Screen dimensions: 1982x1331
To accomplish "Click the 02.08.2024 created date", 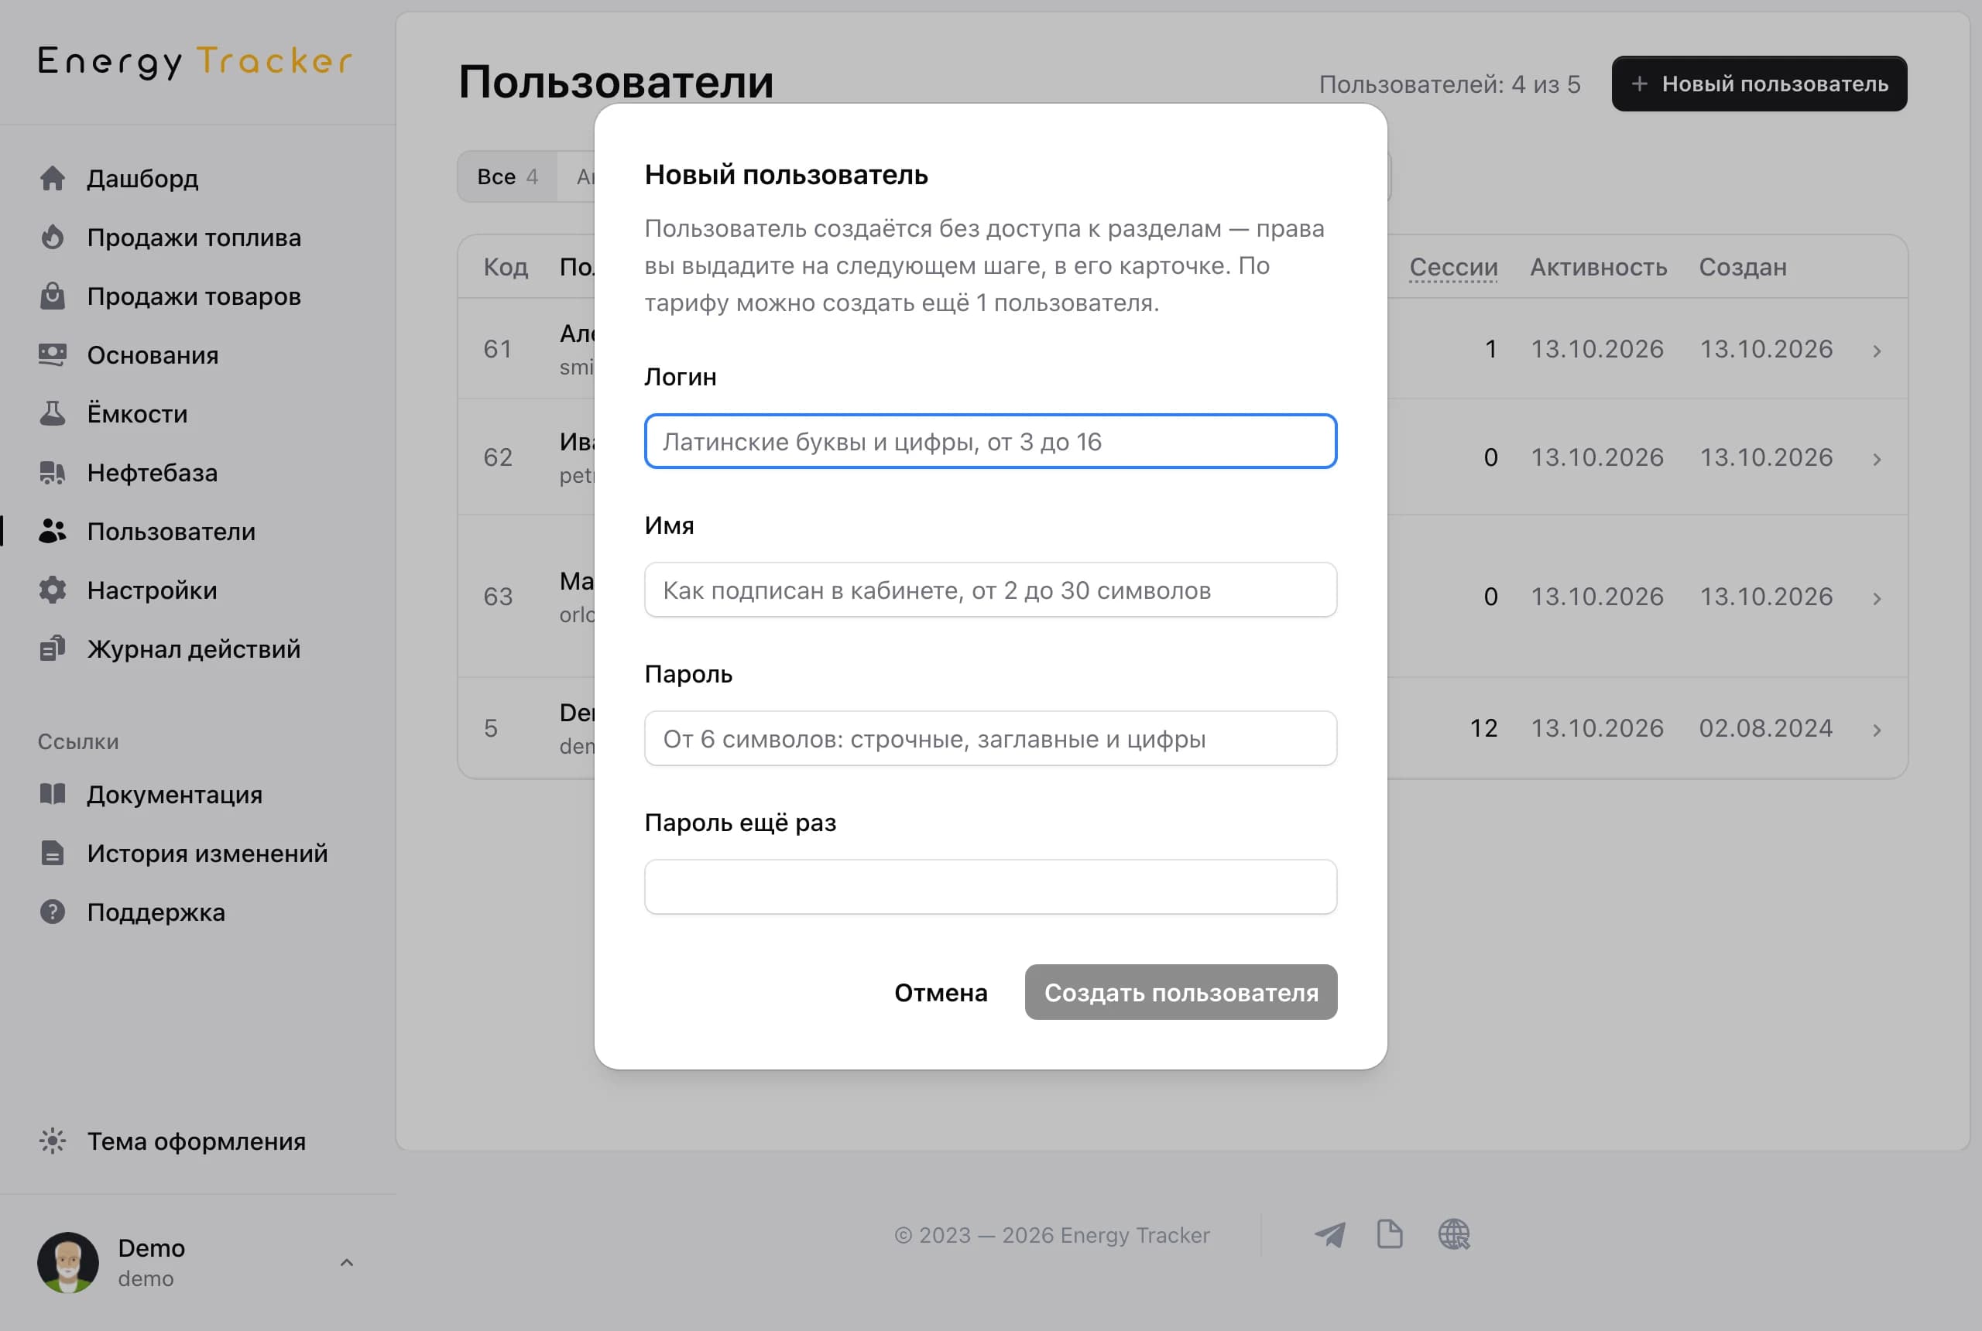I will (x=1765, y=728).
